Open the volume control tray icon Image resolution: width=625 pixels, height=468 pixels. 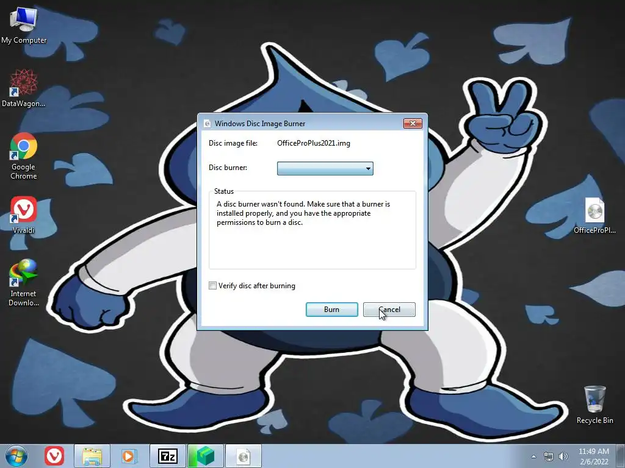(563, 456)
